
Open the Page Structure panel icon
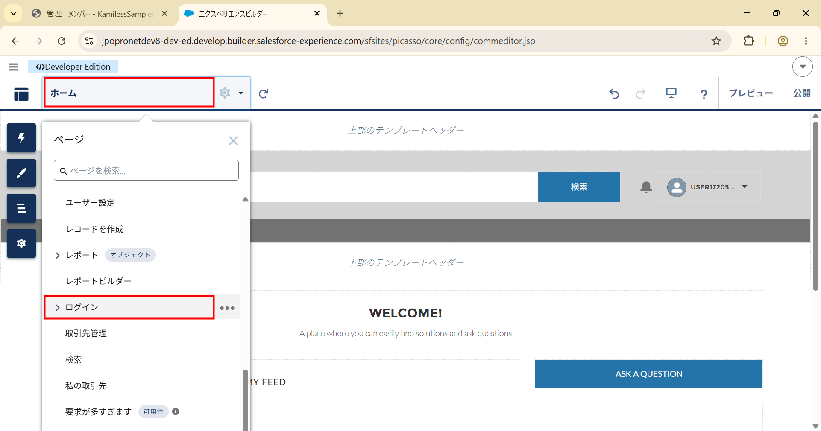21,208
